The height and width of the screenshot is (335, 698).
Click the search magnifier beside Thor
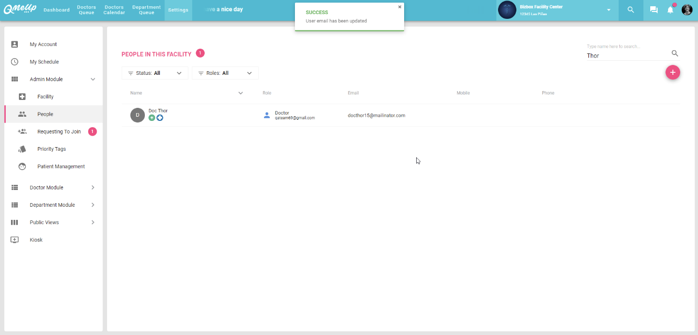pos(675,53)
